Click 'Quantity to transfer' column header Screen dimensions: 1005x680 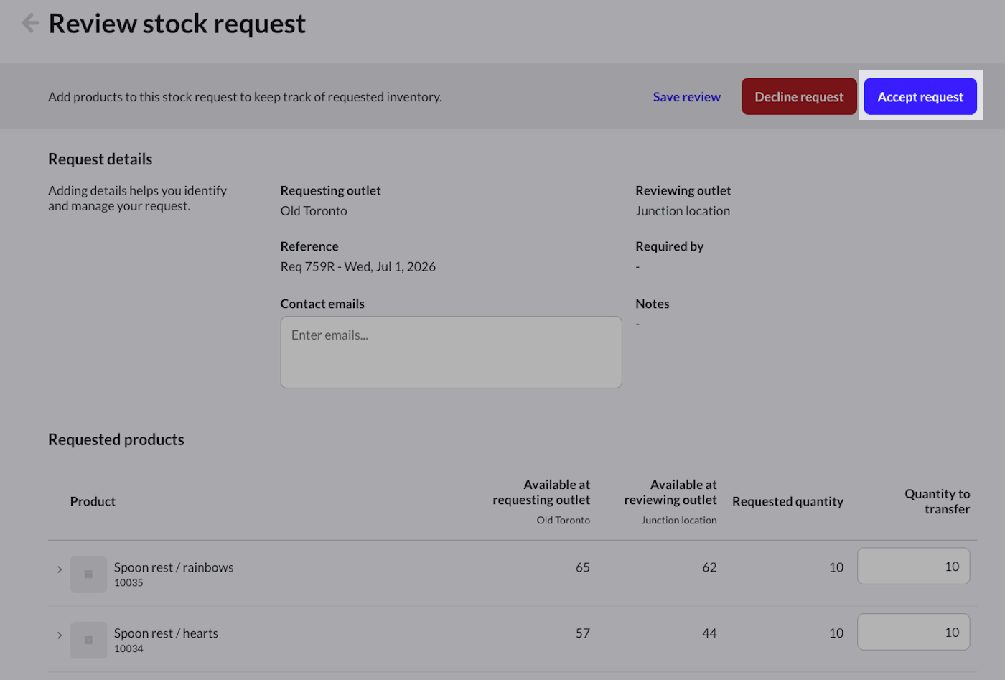[x=937, y=501]
